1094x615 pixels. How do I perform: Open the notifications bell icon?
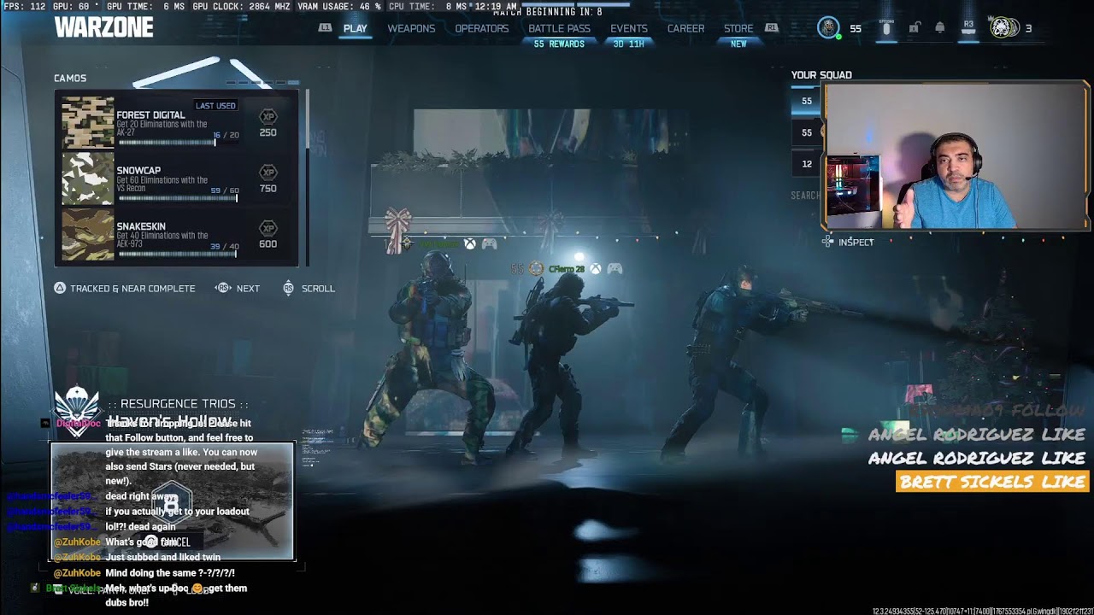pos(940,28)
